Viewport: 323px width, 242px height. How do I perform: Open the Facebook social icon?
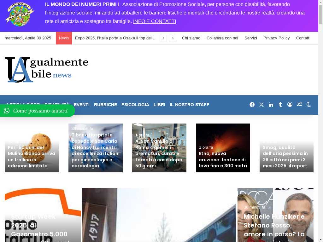[252, 105]
